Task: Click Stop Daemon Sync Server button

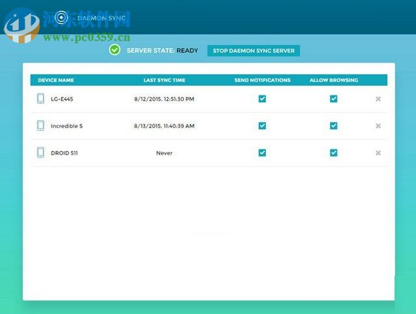Action: pos(253,51)
